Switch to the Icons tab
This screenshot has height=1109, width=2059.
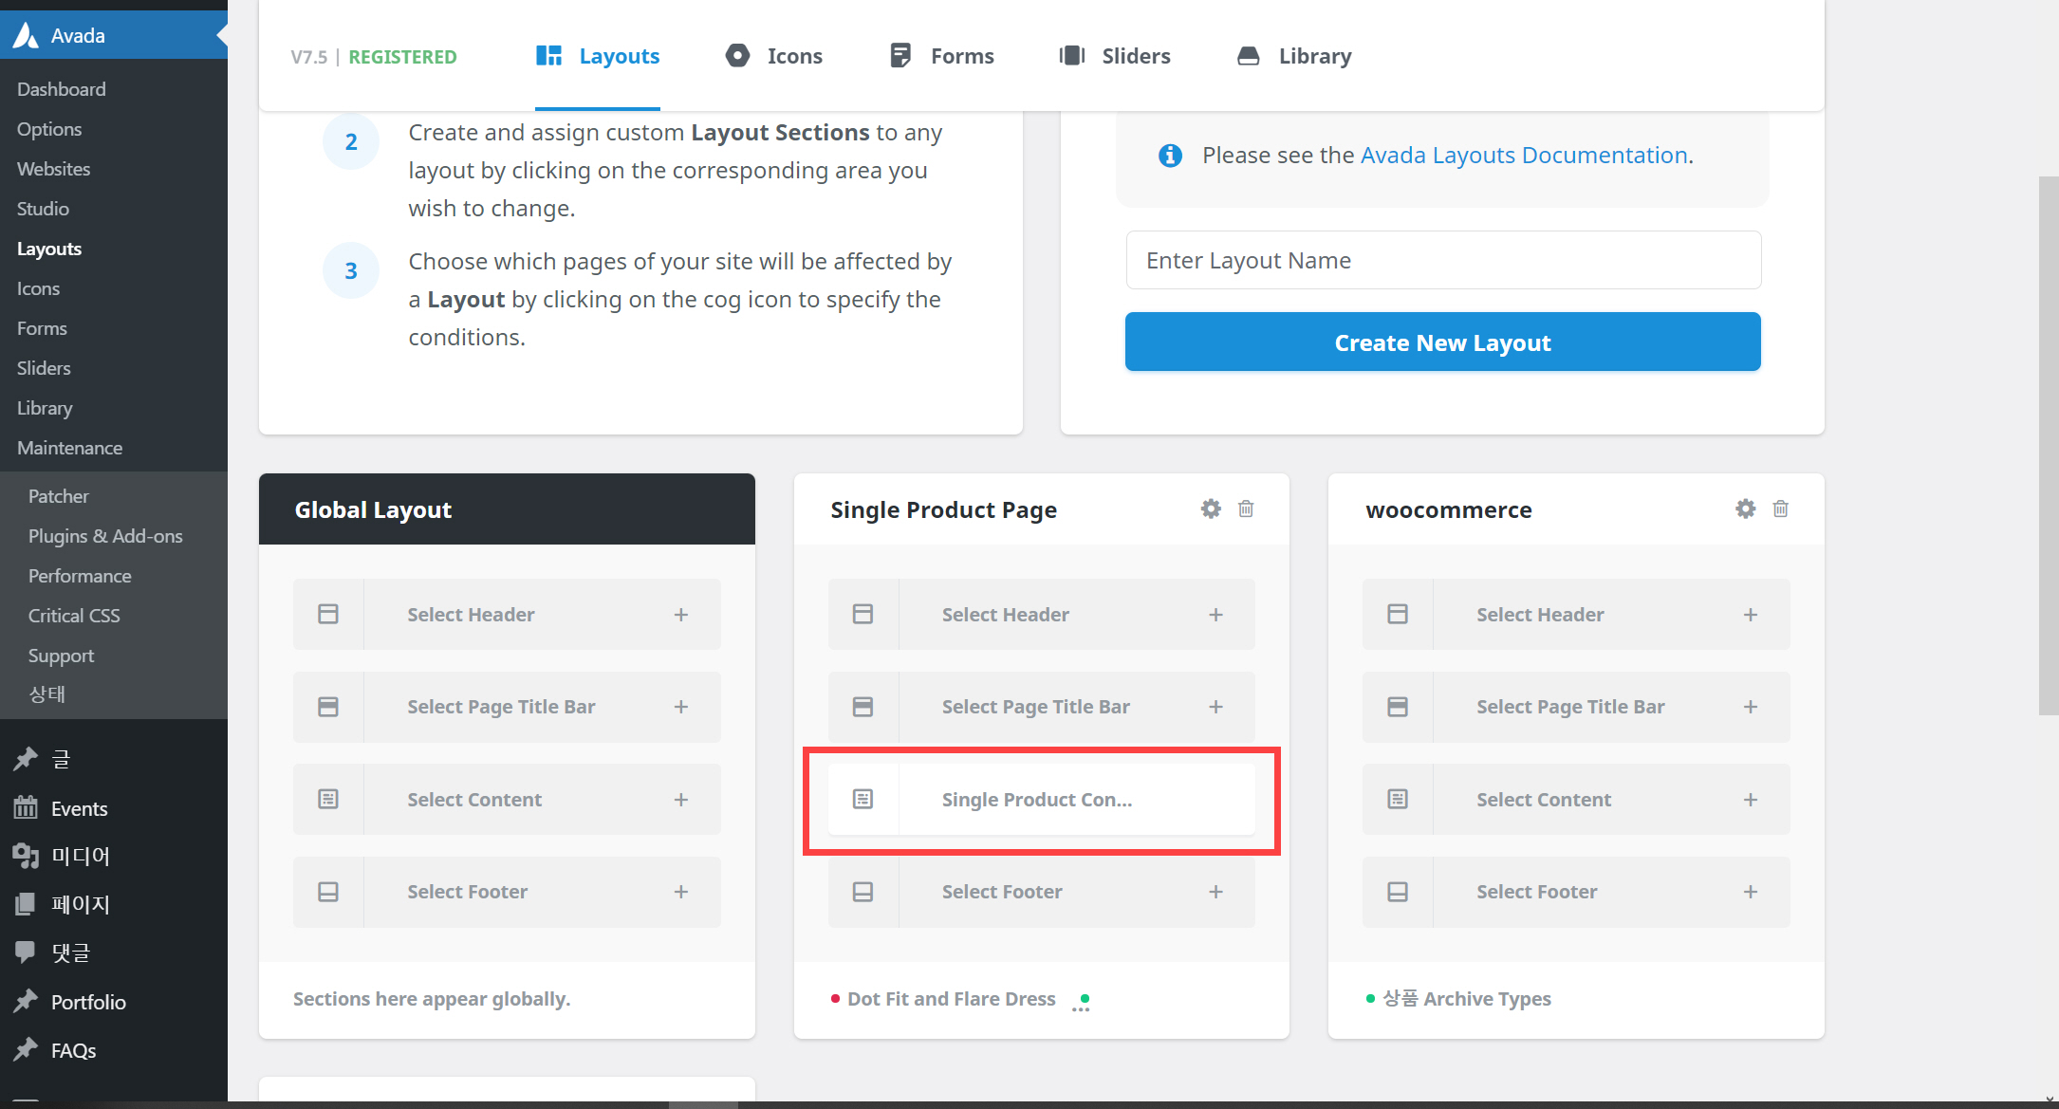pyautogui.click(x=774, y=56)
